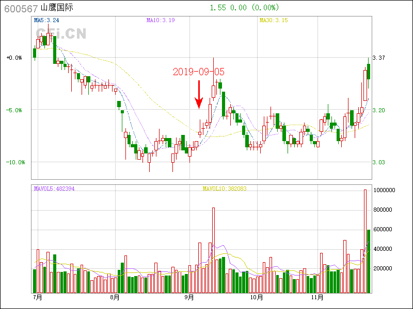413x309 pixels.
Task: Click the 10月 month label
Action: (257, 298)
